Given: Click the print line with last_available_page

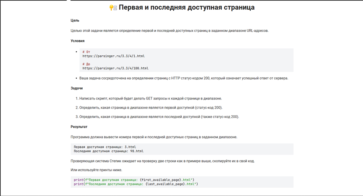Looking at the screenshot, I should (136, 184).
